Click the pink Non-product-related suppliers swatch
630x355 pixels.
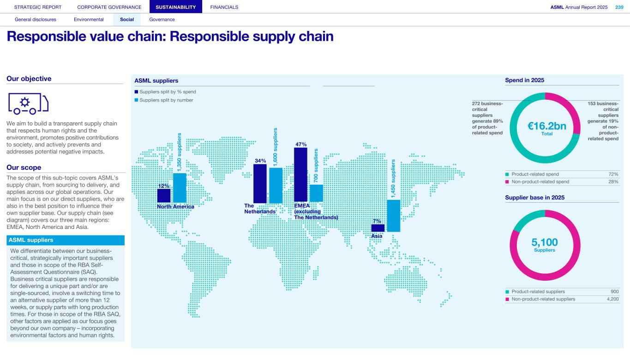pos(507,299)
